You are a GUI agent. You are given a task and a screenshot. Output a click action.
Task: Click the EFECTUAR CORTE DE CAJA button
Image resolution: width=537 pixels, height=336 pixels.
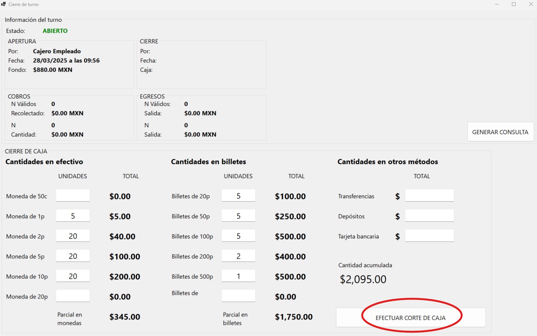411,318
